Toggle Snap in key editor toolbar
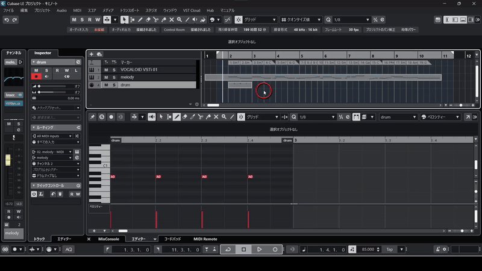This screenshot has width=482, height=271. coord(241,117)
